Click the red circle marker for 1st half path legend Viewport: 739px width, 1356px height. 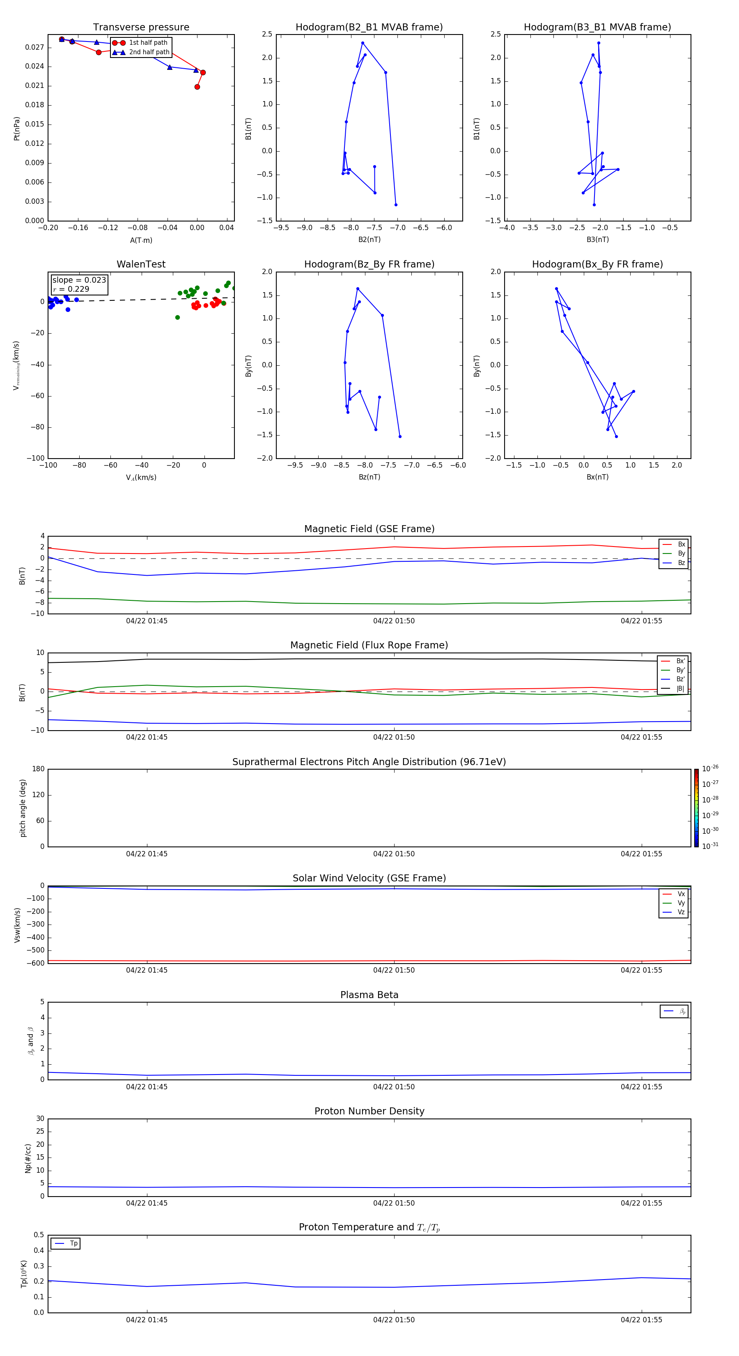coord(118,43)
